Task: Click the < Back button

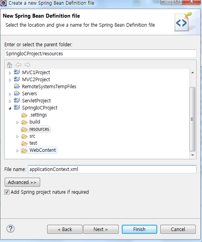Action: click(x=65, y=229)
